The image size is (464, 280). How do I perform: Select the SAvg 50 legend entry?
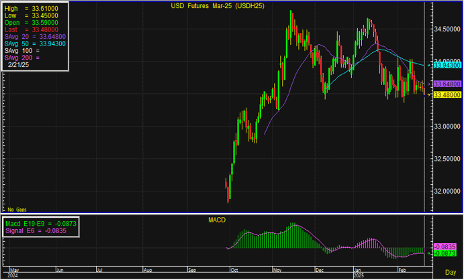click(x=26, y=44)
